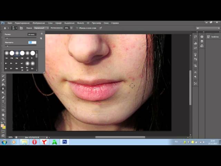The image size is (221, 166).
Task: Select the second hard round brush thumbnail
Action: coord(12,53)
